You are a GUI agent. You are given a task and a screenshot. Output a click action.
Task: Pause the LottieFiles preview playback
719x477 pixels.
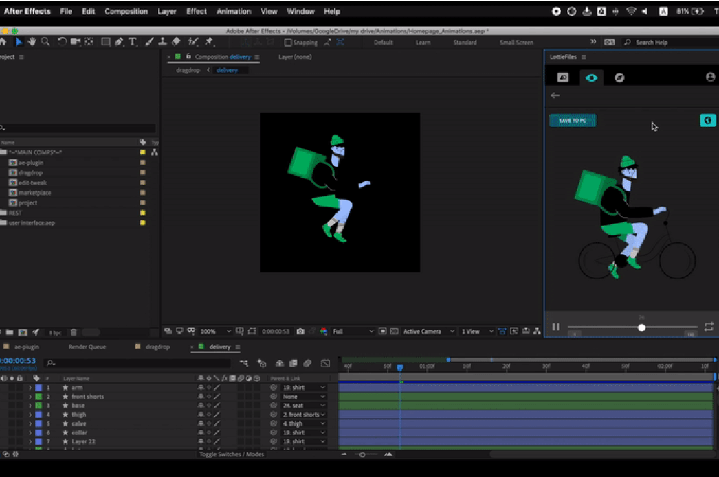[x=556, y=327]
